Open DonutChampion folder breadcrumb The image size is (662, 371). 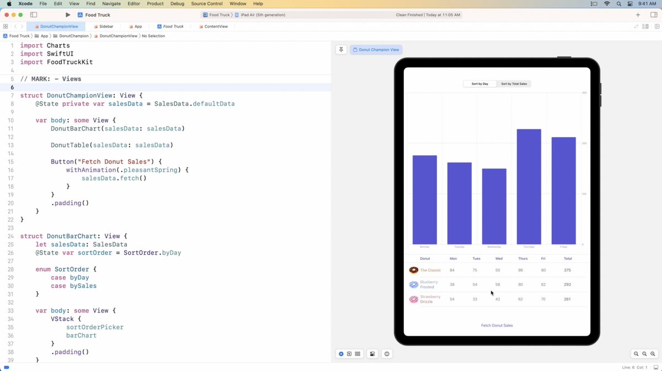(x=71, y=36)
